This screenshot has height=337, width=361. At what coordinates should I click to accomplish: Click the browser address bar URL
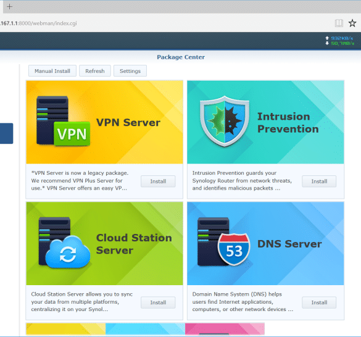pyautogui.click(x=38, y=23)
